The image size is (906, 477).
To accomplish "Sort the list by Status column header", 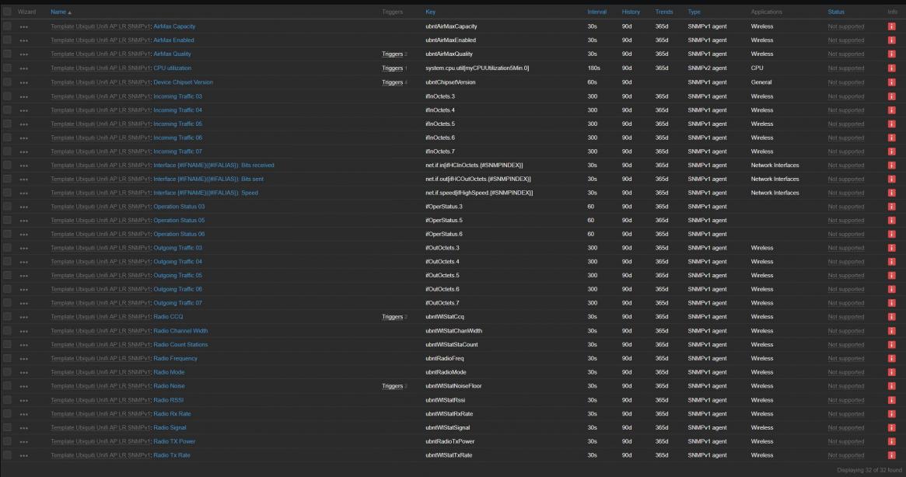I will tap(836, 12).
